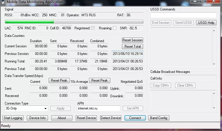Open USSD Help
Screen dimensions: 222x131
(206, 23)
